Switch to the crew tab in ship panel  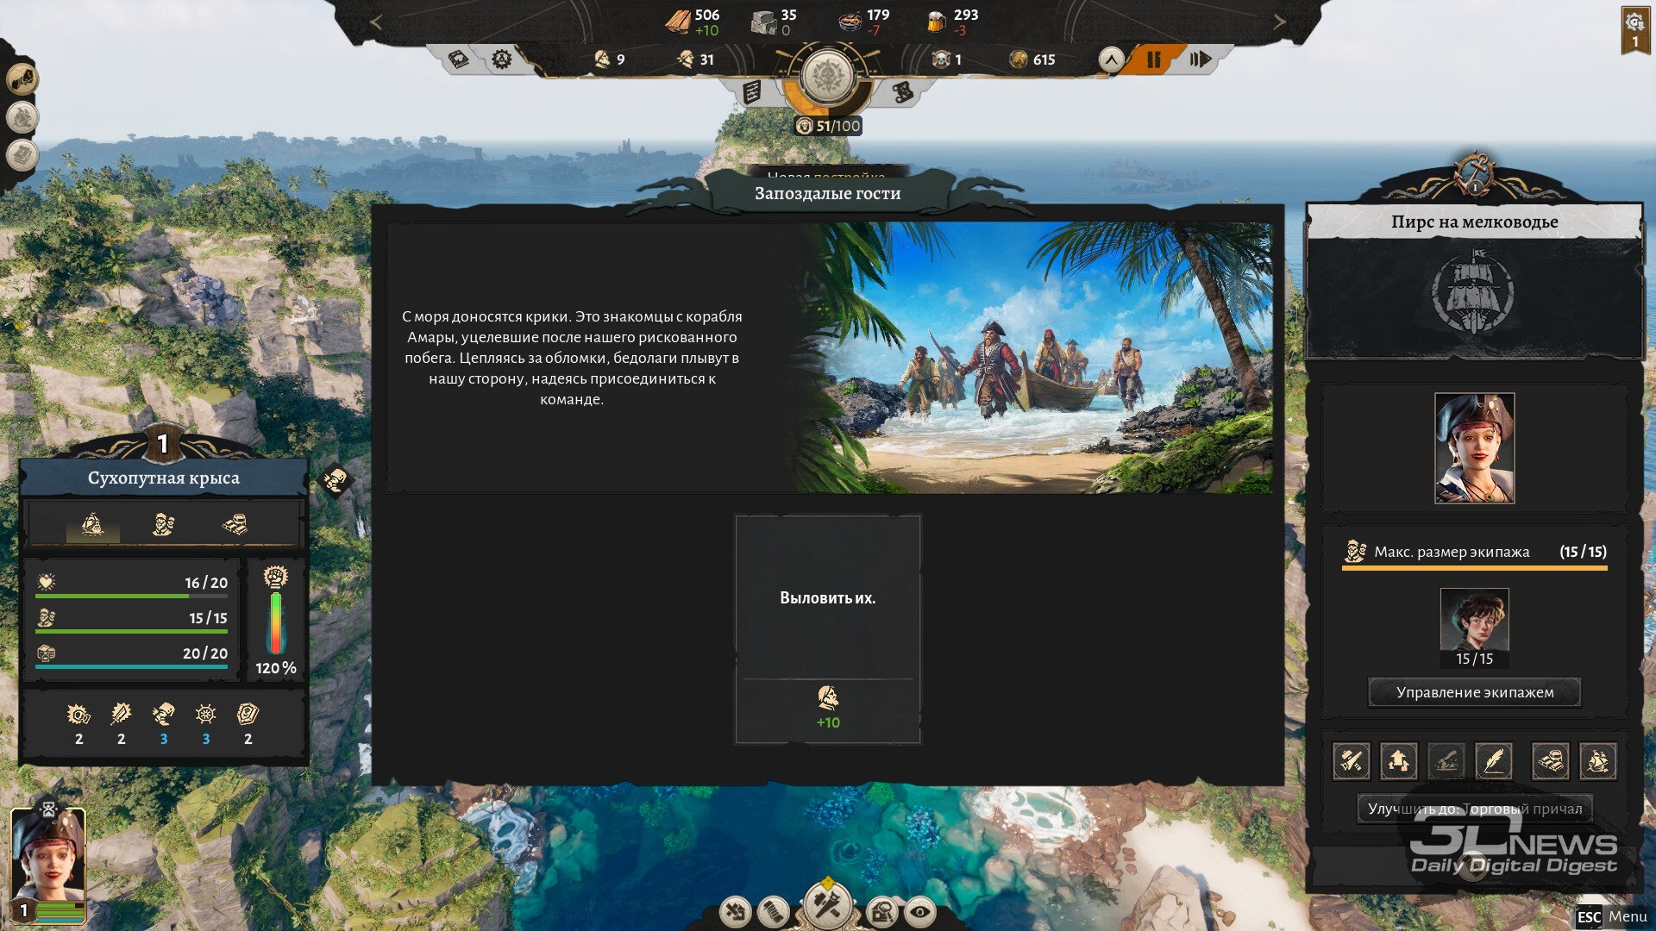click(x=163, y=524)
